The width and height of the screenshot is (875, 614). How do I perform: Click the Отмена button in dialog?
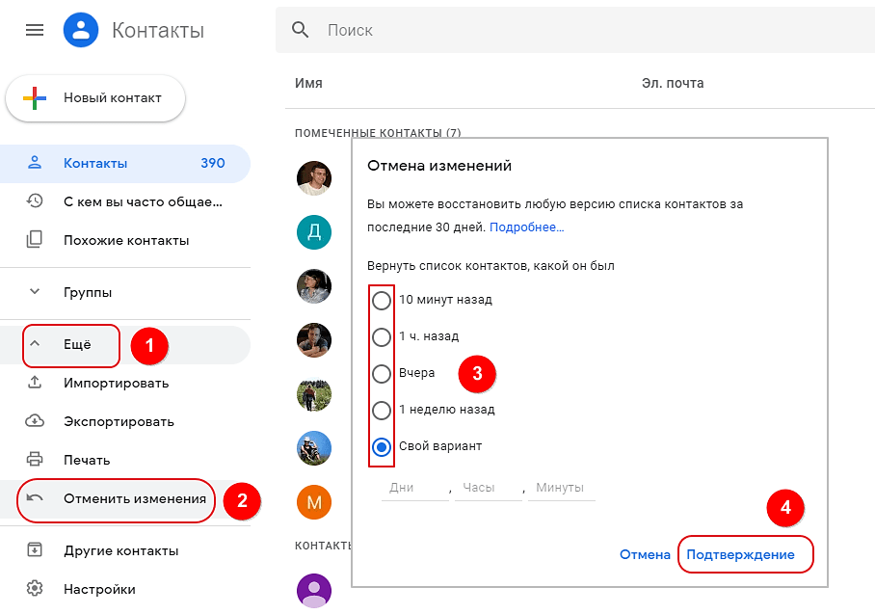pyautogui.click(x=645, y=554)
